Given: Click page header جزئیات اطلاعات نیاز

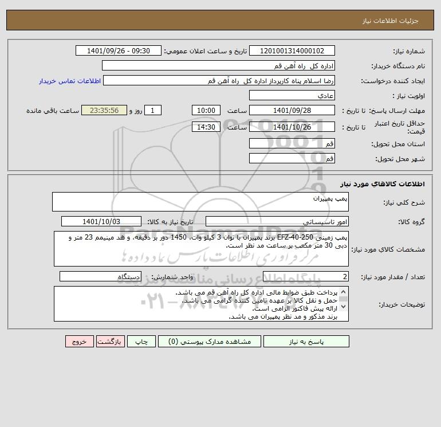Looking at the screenshot, I should (x=391, y=21).
